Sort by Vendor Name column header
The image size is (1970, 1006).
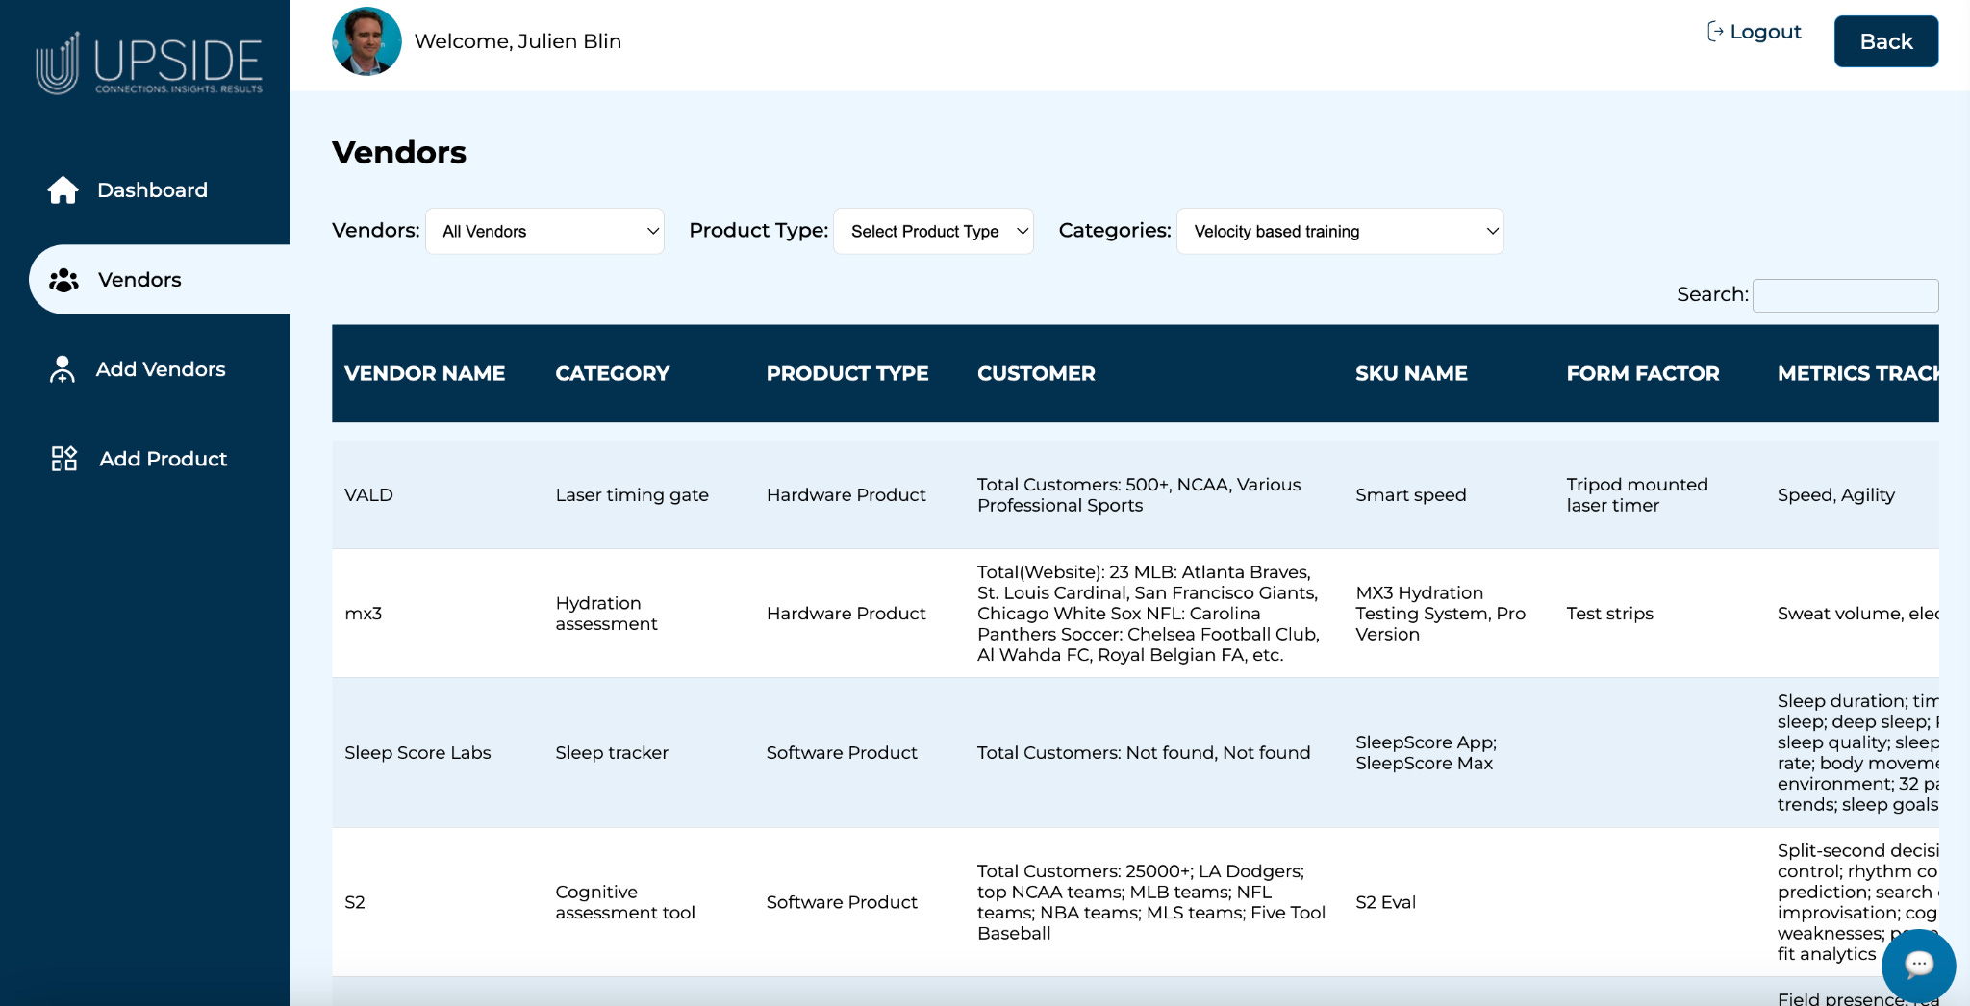point(424,373)
